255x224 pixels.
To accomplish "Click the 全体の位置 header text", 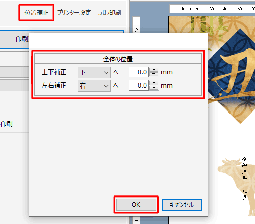I will point(118,59).
